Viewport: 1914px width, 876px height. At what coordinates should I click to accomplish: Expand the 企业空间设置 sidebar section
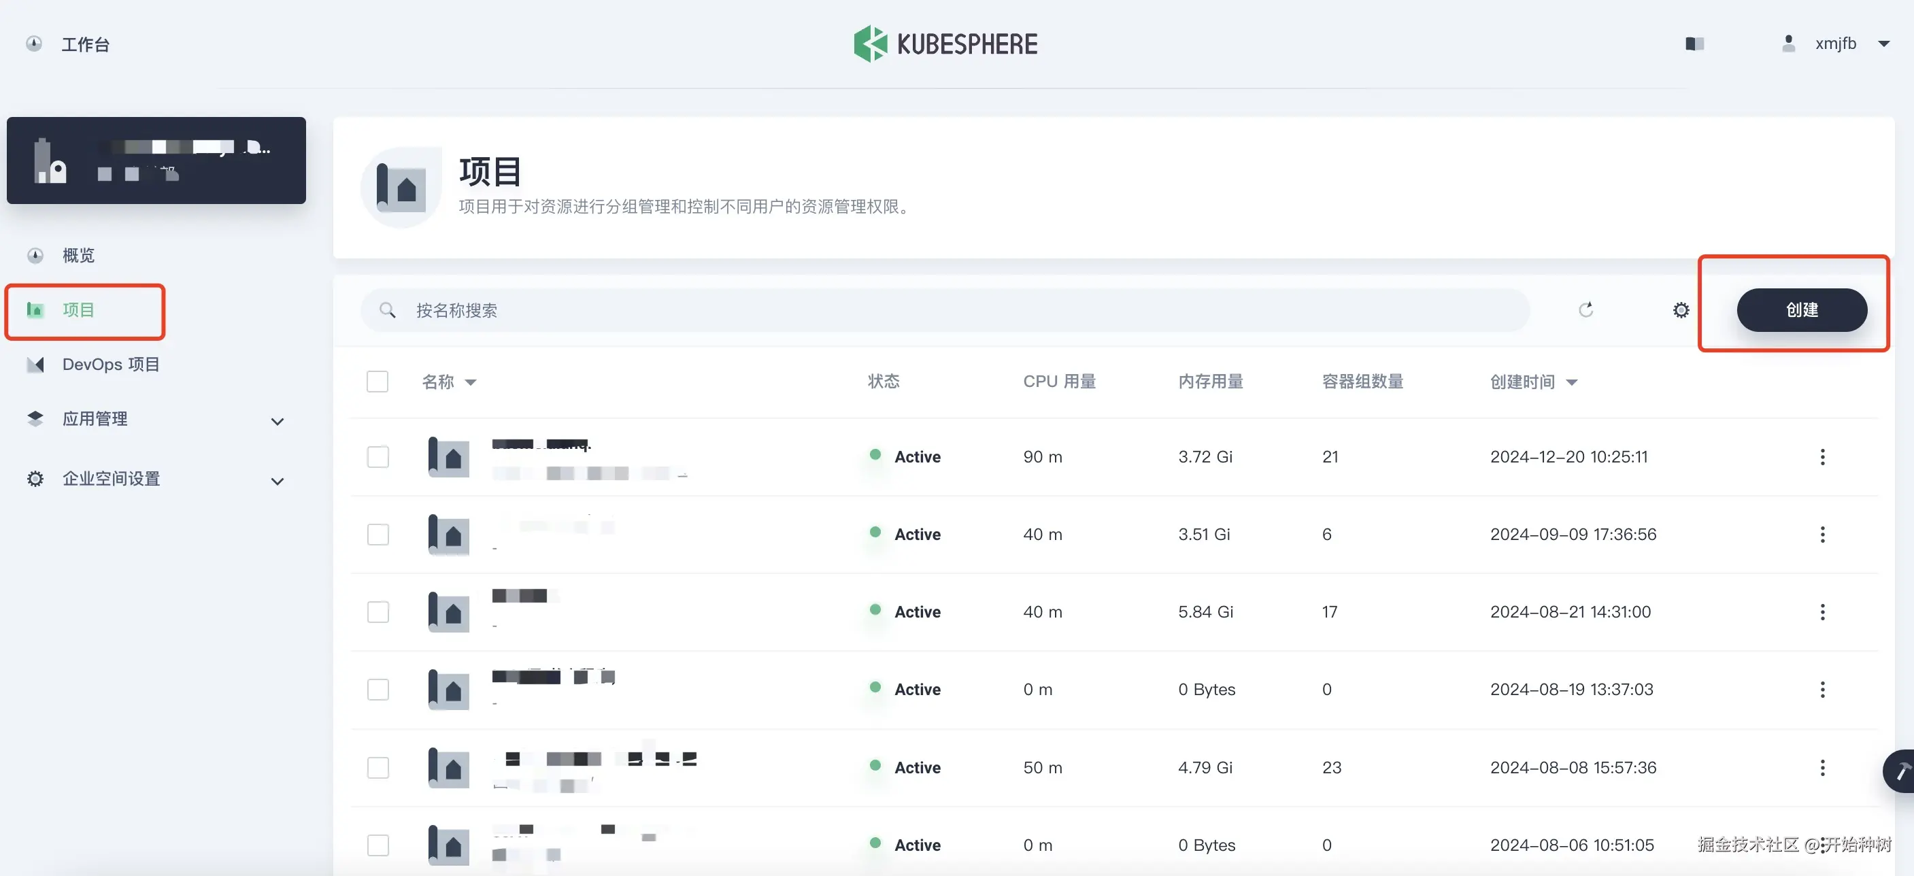(277, 481)
